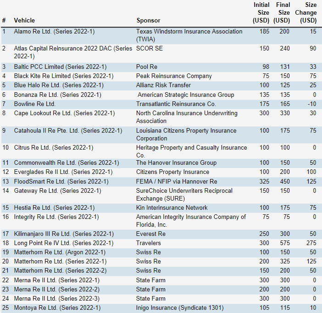Click the 131 final size for Baltic PCC

(285, 67)
